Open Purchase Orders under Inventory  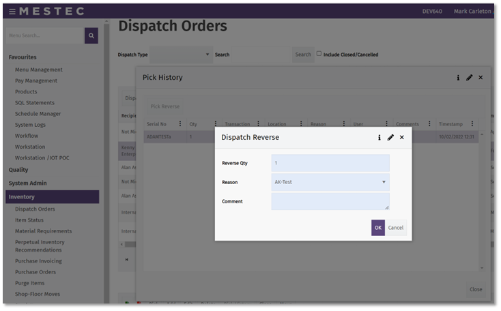(x=35, y=272)
